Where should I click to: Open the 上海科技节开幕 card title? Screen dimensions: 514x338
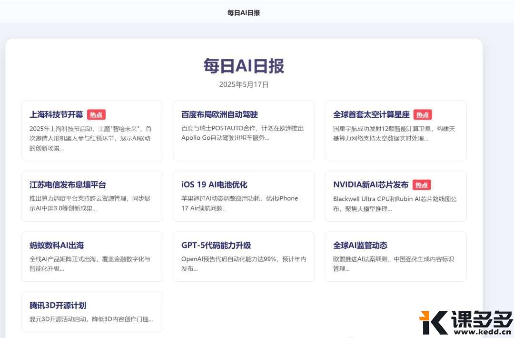point(56,114)
